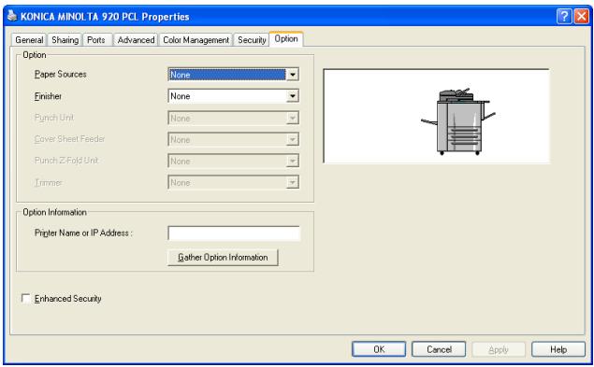Click the Punch Unit label

tap(54, 118)
